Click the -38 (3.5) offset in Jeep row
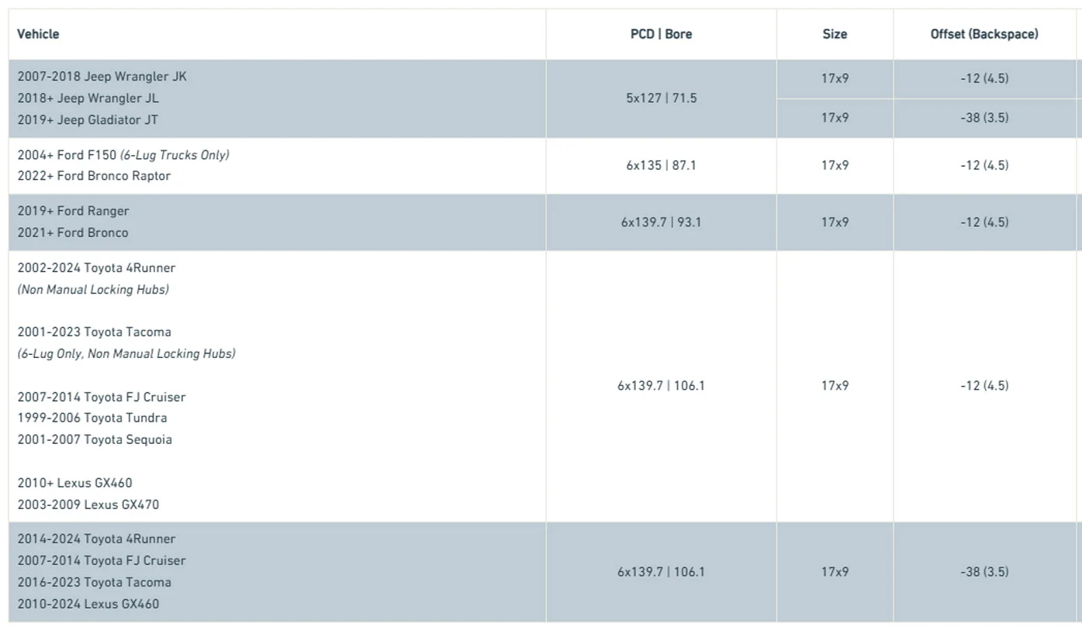The height and width of the screenshot is (630, 1082). tap(984, 118)
